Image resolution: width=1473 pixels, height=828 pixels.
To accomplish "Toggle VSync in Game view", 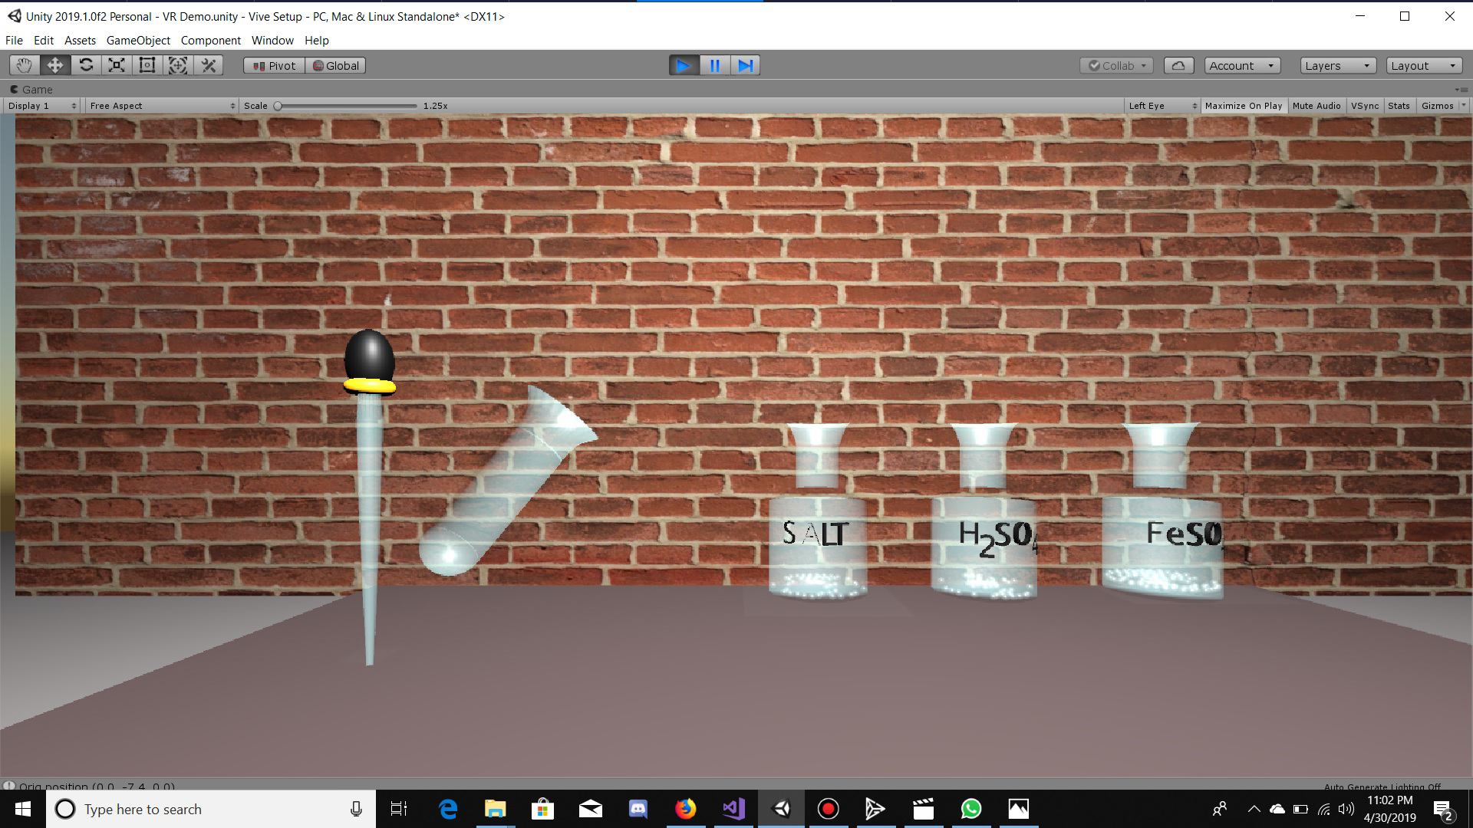I will click(1365, 106).
